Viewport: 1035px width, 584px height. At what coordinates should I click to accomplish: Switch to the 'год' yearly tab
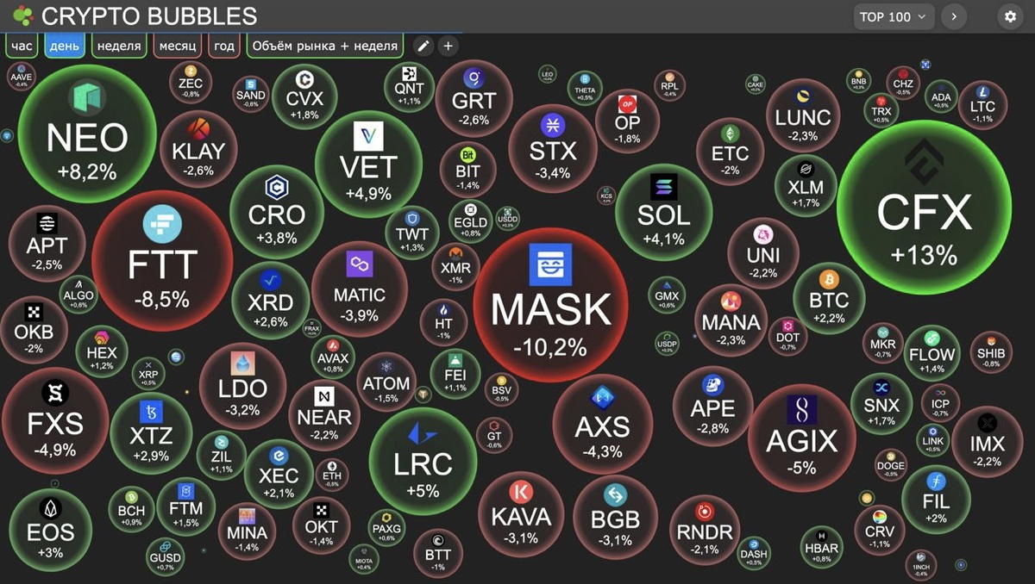223,46
